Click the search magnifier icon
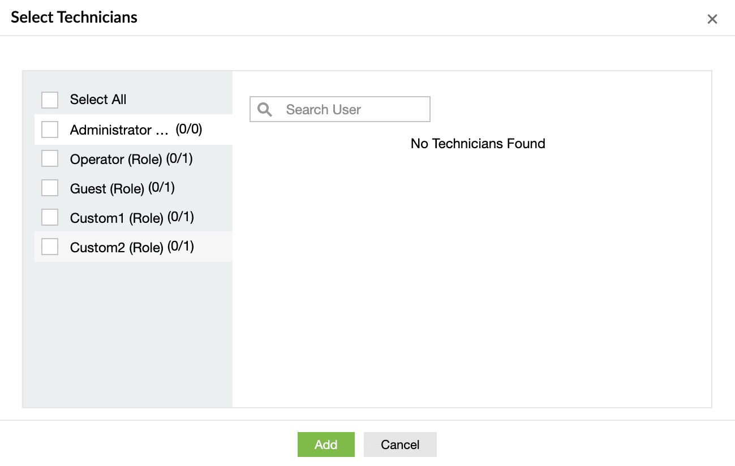735x466 pixels. tap(264, 109)
